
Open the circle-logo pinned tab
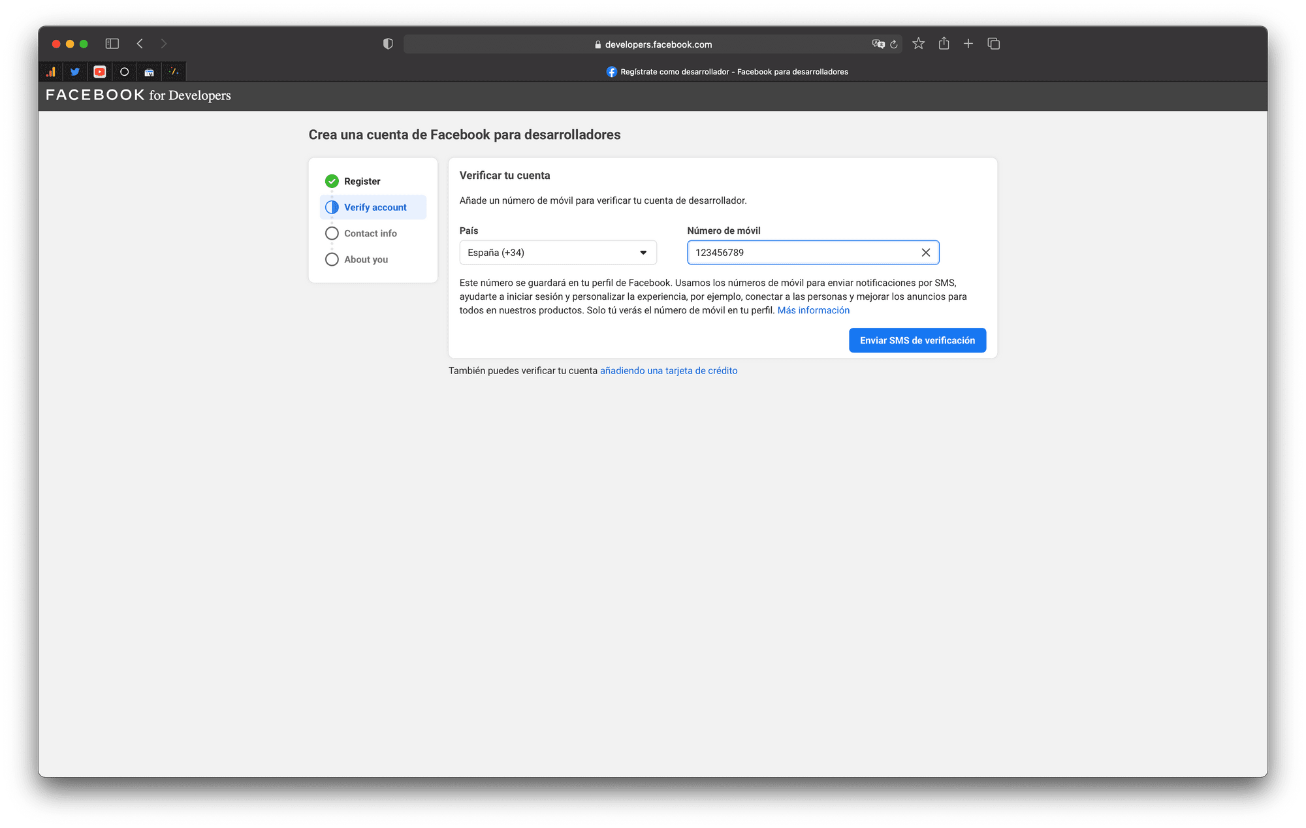(x=124, y=72)
